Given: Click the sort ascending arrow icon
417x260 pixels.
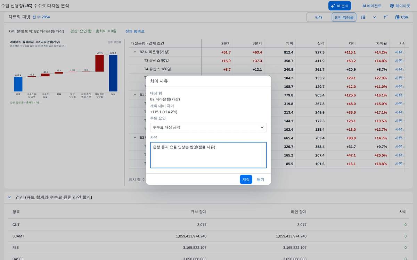Looking at the screenshot, I should [386, 17].
